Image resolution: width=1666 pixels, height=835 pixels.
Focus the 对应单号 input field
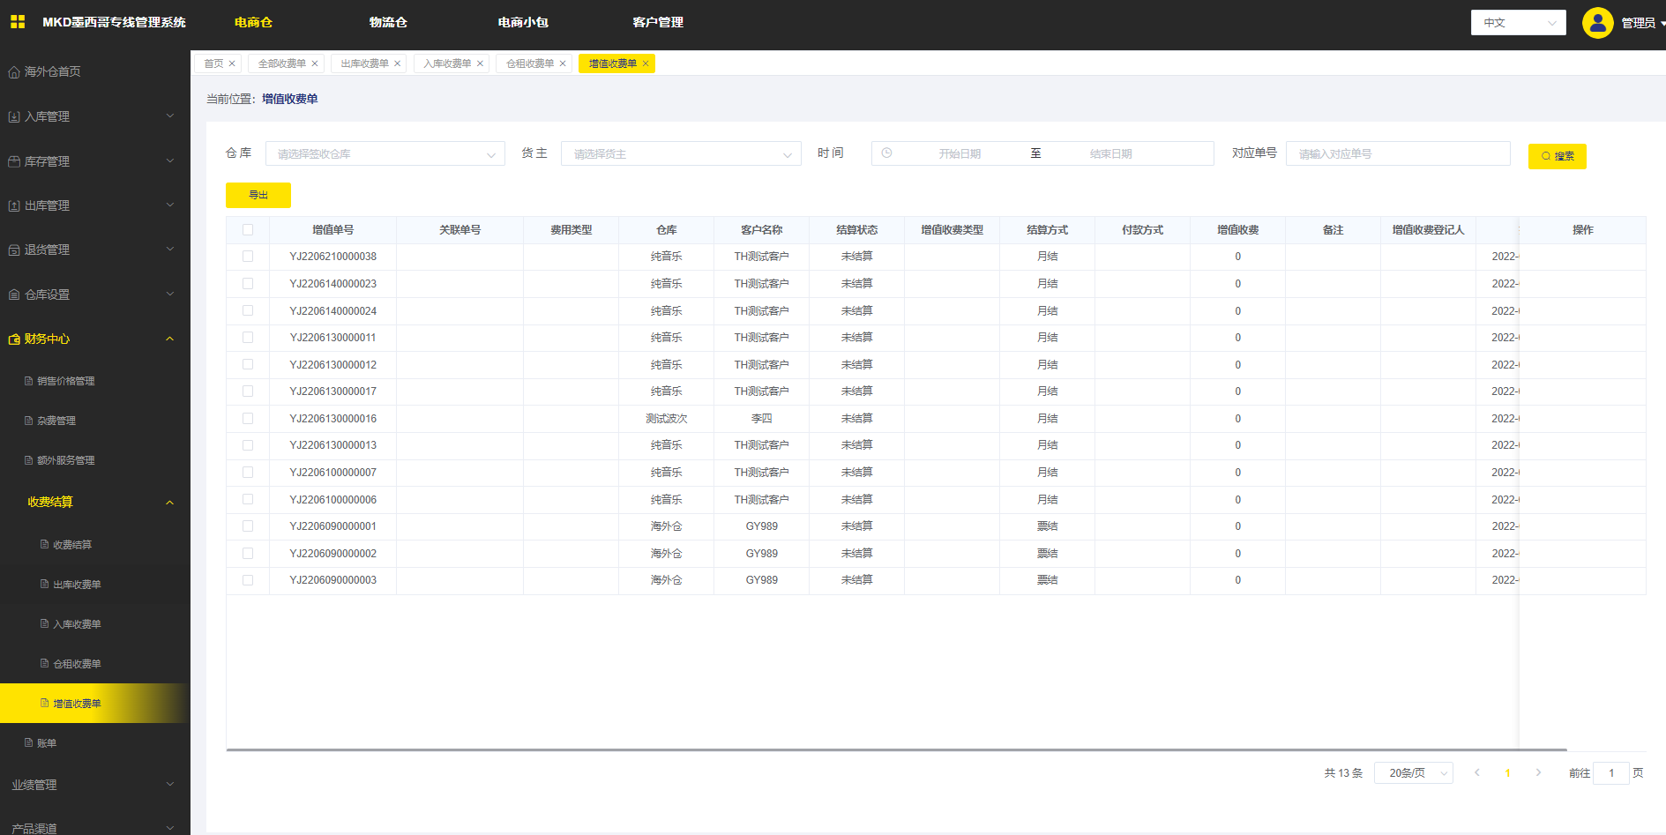pos(1398,154)
